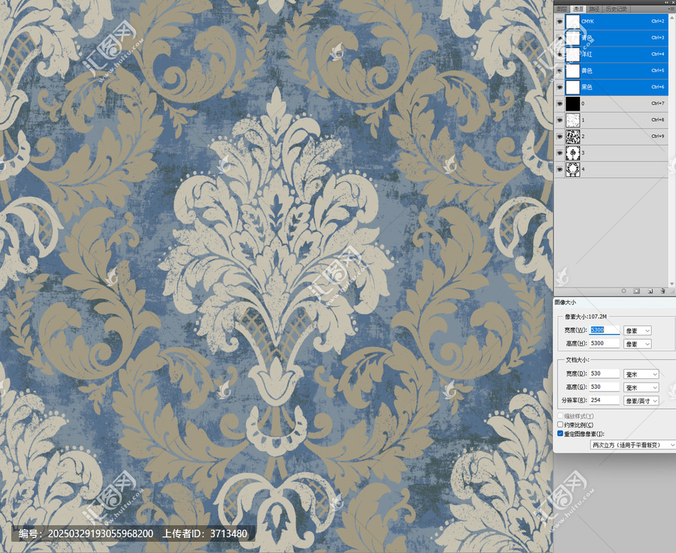Click the pixel height 高度(H) field

(605, 343)
